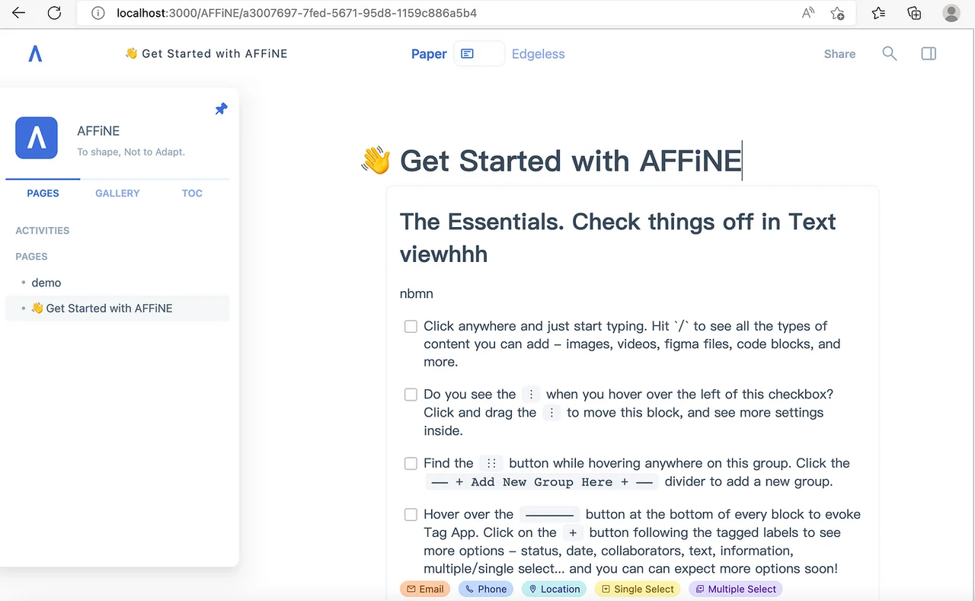Check the 'Find the' button checkbox
This screenshot has height=601, width=975.
click(411, 463)
